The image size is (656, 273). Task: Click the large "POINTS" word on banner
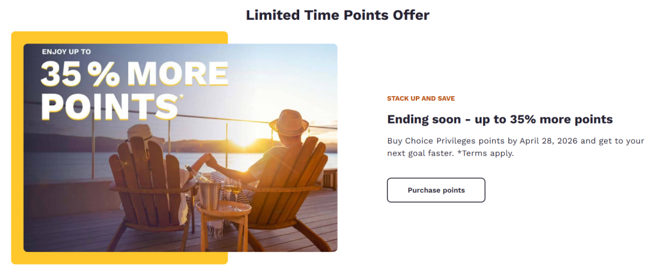(x=109, y=106)
